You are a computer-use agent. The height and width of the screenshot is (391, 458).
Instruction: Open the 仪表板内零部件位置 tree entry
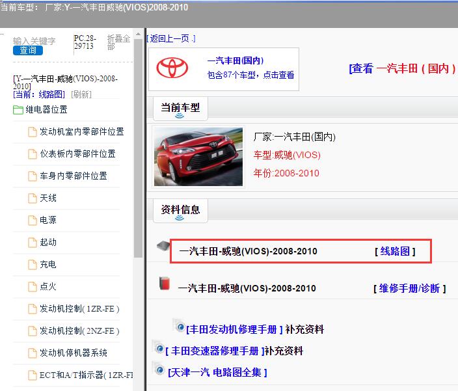[77, 154]
